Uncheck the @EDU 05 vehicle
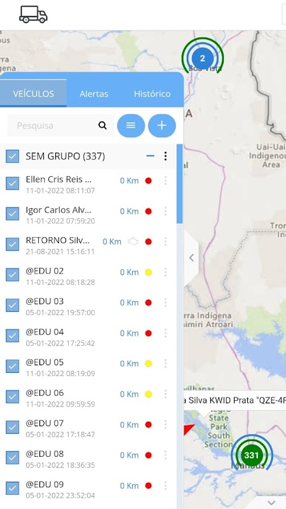286x509 pixels. [12, 366]
